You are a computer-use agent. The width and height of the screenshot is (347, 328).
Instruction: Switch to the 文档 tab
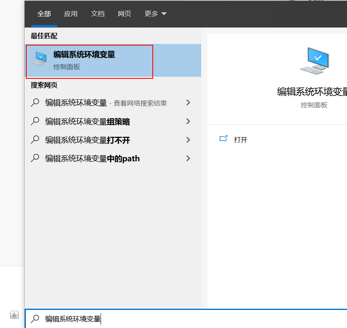[98, 14]
